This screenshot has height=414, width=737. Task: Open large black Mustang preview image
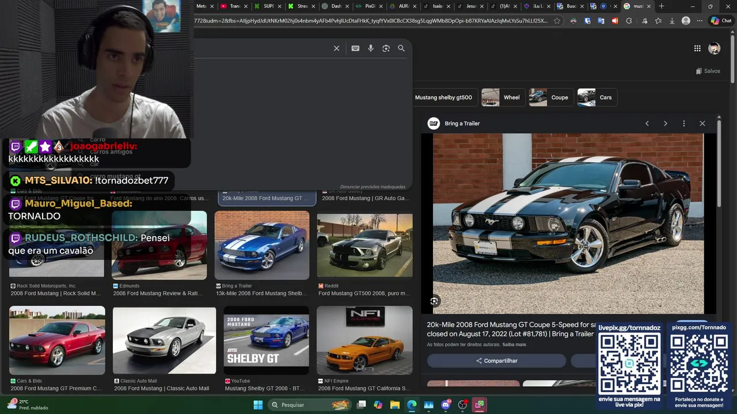point(568,224)
